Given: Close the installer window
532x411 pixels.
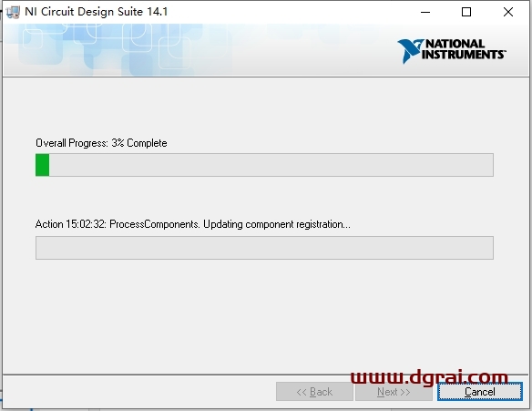Looking at the screenshot, I should [x=508, y=12].
